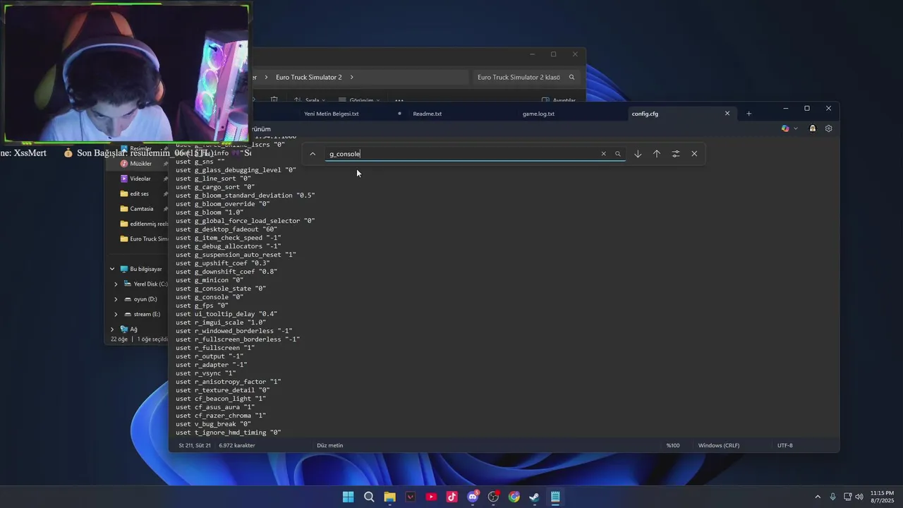This screenshot has height=508, width=903.
Task: Click the line uset g_console "0"
Action: [x=210, y=297]
